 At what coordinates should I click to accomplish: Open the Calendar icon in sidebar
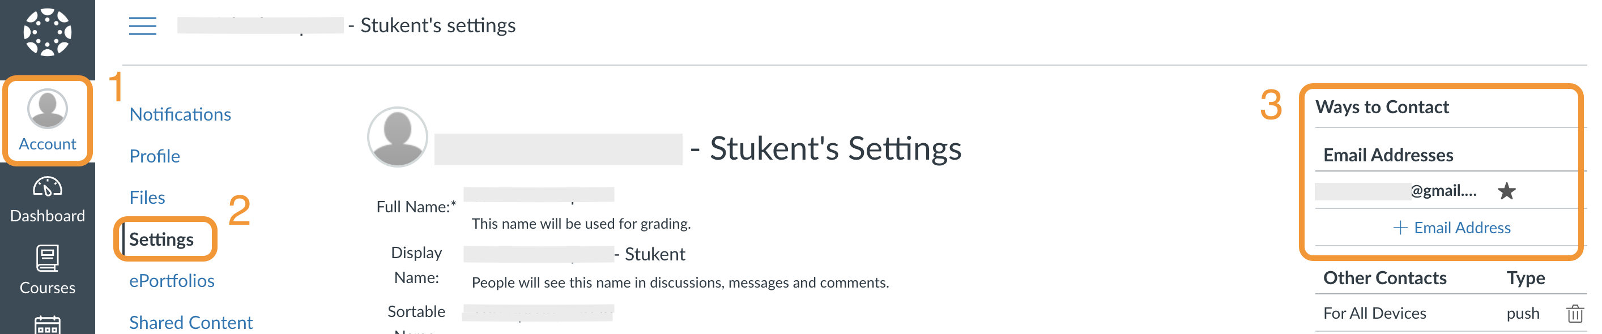[47, 326]
